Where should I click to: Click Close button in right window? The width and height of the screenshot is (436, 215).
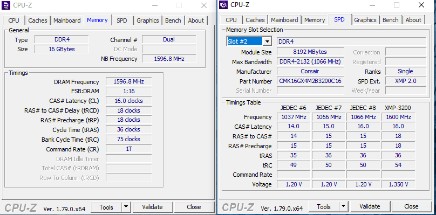coord(411,206)
